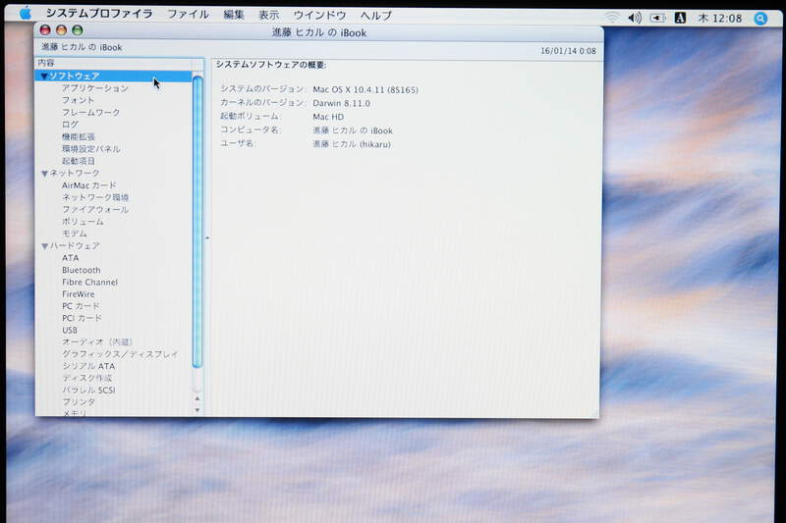Select ファイアウォール in the sidebar
This screenshot has width=786, height=523.
pos(95,209)
